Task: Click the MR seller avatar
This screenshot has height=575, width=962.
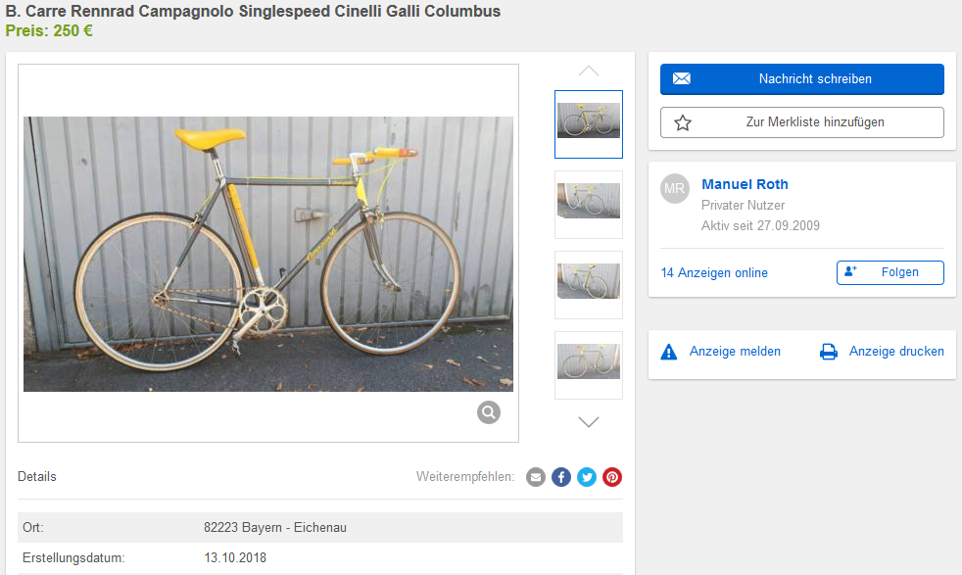Action: [675, 188]
